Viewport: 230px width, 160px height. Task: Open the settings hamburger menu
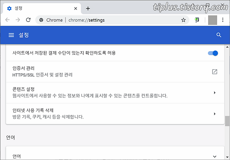[x=11, y=35]
